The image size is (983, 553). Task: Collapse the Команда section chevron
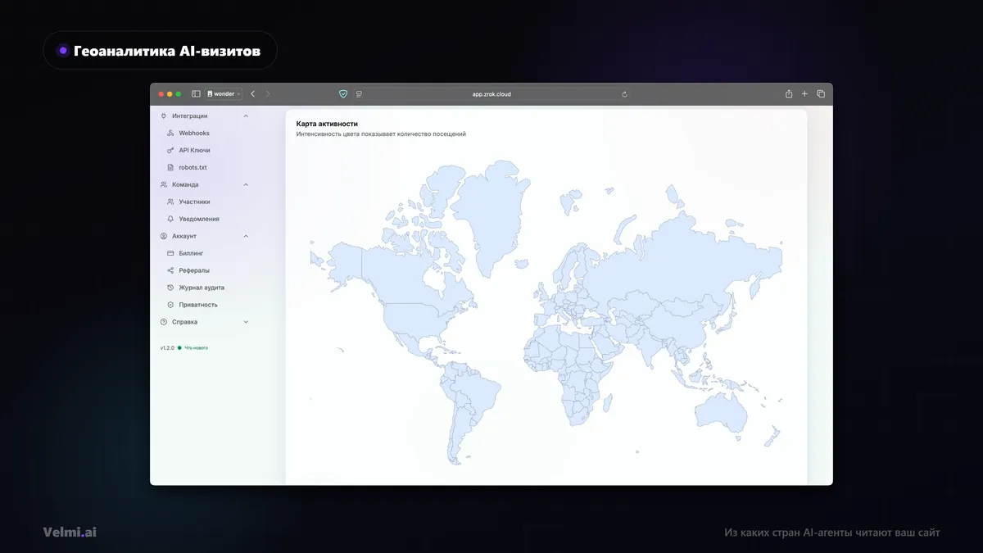pyautogui.click(x=246, y=184)
